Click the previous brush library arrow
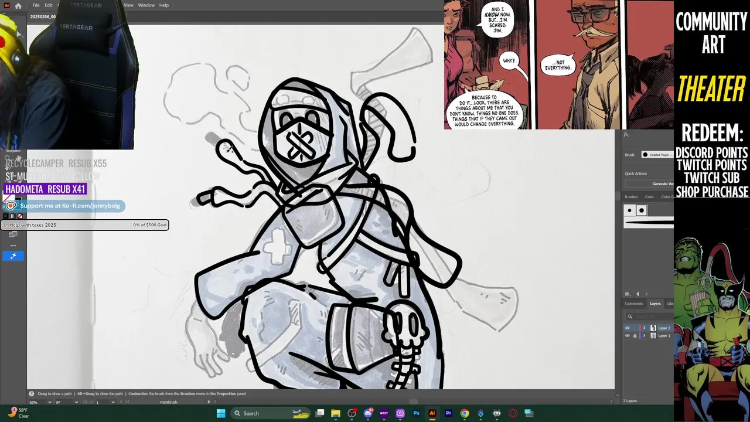The height and width of the screenshot is (422, 750). click(638, 294)
